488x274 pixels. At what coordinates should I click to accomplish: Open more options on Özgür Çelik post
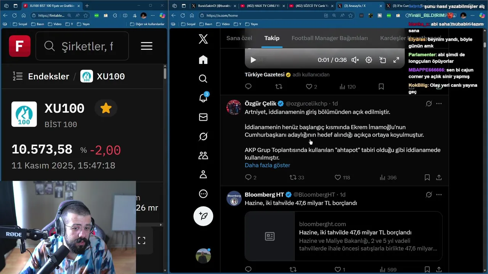coord(439,104)
